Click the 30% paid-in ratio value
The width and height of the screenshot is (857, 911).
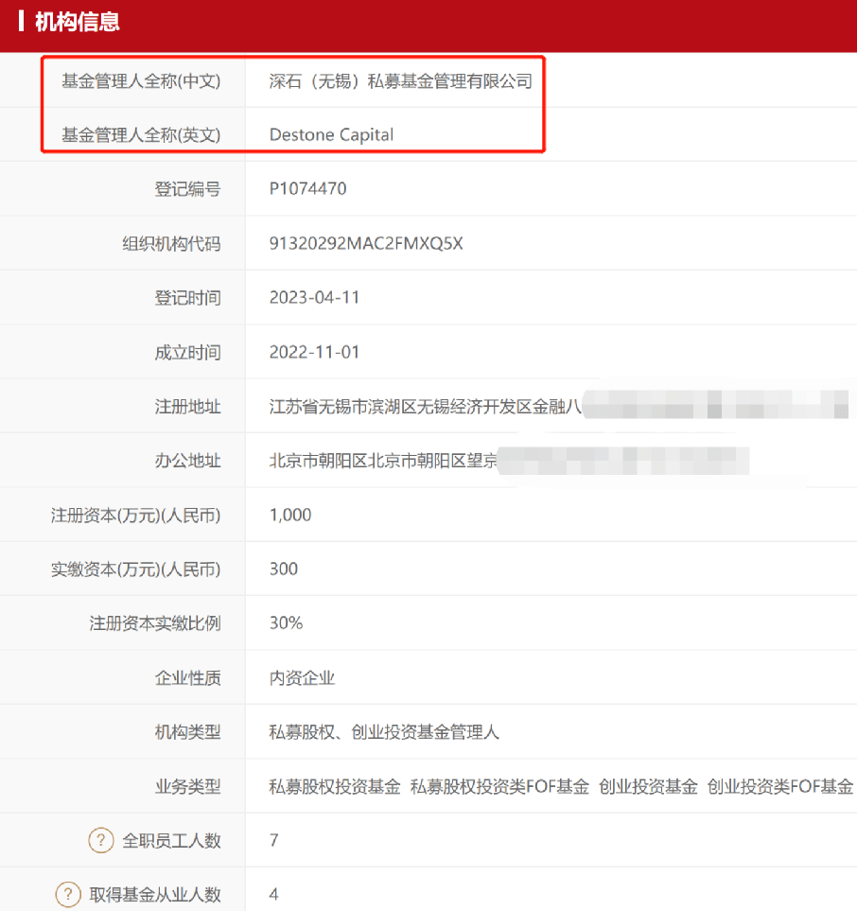[286, 623]
